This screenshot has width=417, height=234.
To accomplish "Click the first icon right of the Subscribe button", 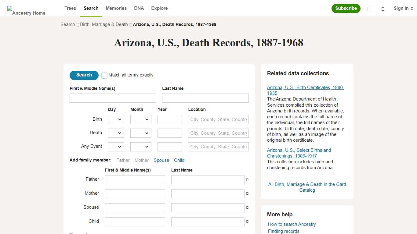I will [x=369, y=9].
